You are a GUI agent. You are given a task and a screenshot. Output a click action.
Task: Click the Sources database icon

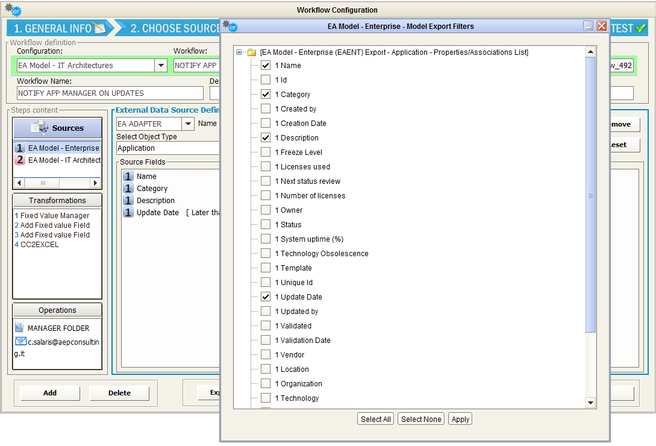tap(40, 128)
